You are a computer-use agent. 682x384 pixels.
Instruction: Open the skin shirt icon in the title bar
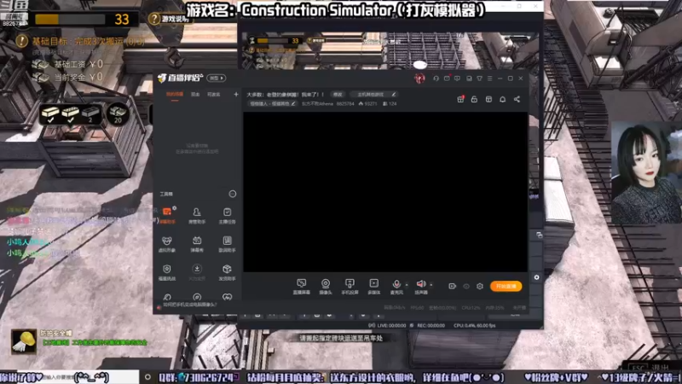coord(479,79)
